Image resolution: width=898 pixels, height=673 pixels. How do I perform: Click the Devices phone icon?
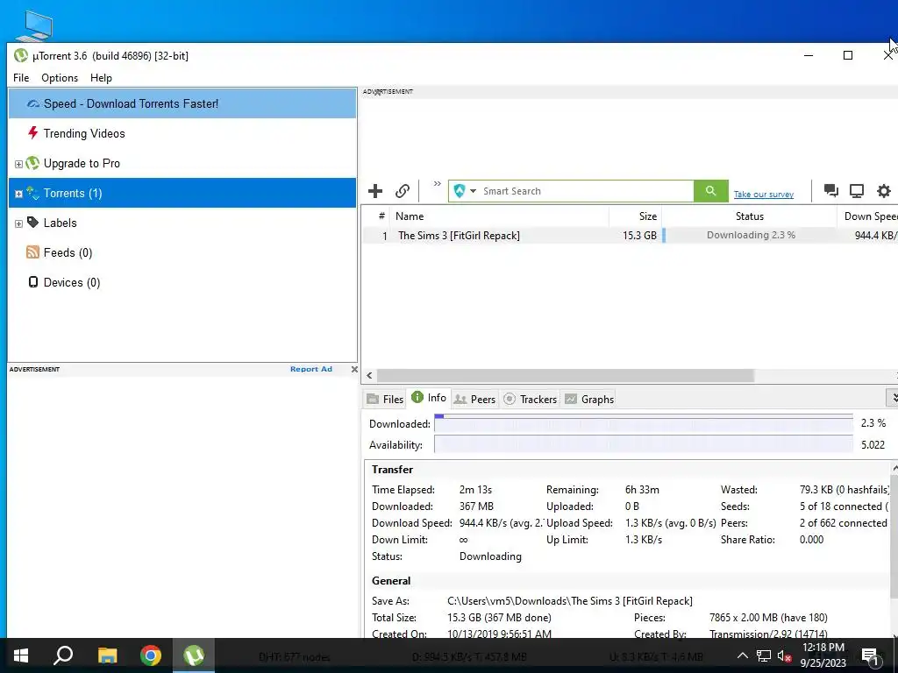[x=33, y=282]
